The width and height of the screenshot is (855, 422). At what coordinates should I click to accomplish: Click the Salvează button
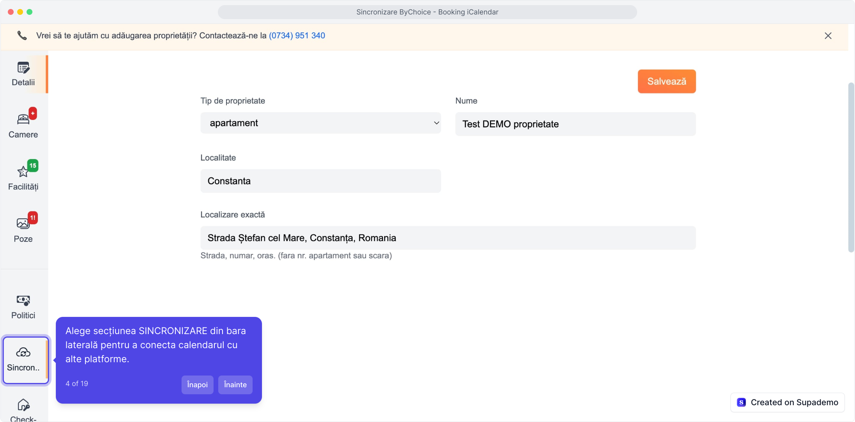pos(667,81)
